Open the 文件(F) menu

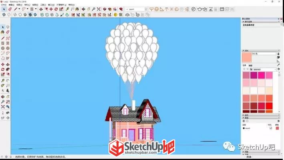tap(4, 5)
